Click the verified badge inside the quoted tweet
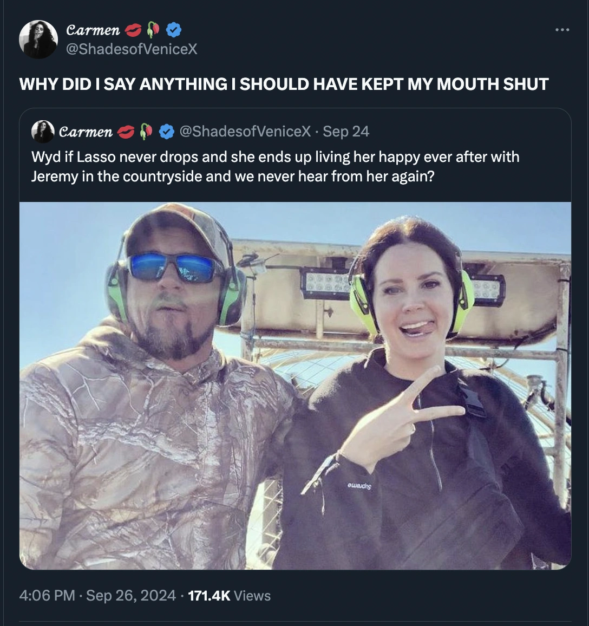The image size is (589, 626). coord(166,131)
